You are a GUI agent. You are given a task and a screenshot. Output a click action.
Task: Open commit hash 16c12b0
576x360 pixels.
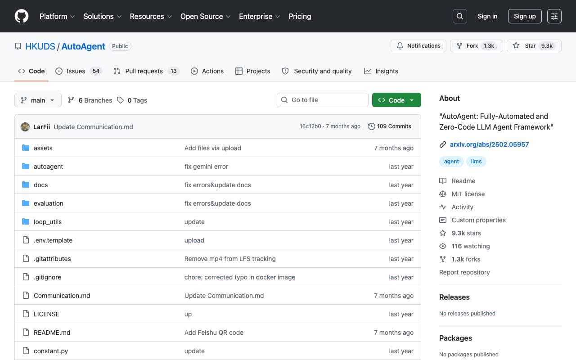310,126
